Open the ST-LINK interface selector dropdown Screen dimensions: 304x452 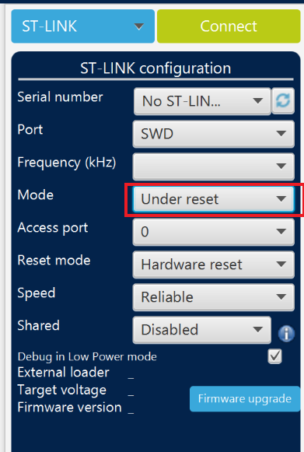point(83,26)
